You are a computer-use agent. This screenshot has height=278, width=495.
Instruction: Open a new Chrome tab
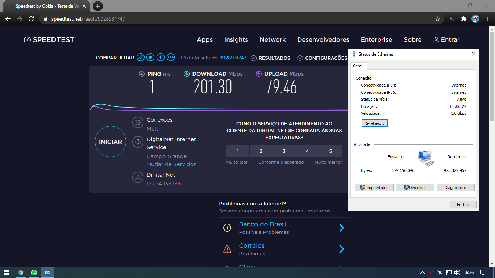[97, 6]
